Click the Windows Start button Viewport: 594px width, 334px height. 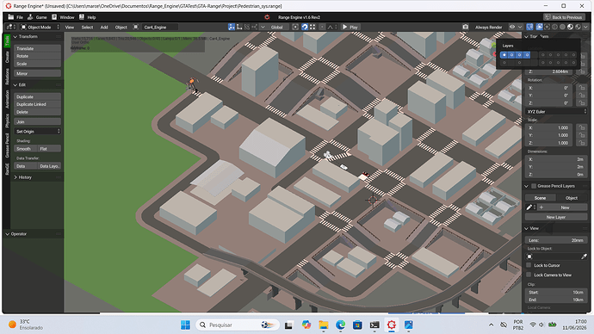(x=185, y=325)
